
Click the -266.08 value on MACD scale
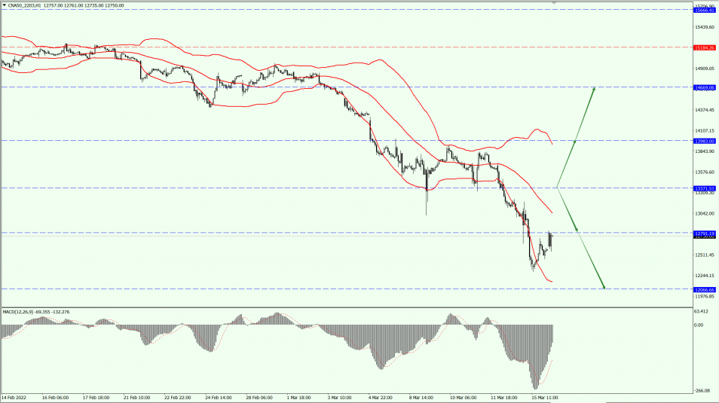point(702,390)
